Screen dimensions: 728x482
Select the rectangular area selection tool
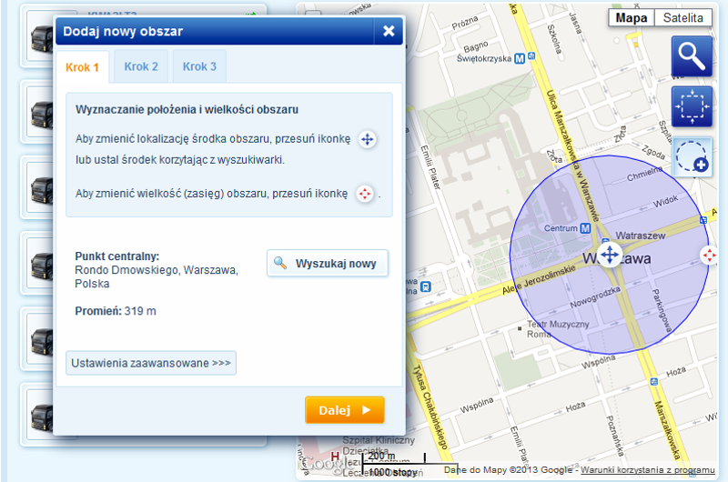(x=692, y=106)
